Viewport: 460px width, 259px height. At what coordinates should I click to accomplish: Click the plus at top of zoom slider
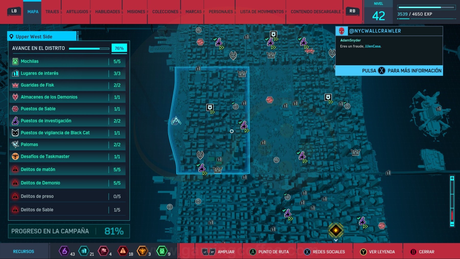point(452,178)
